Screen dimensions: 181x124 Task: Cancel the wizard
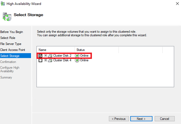coord(165,119)
